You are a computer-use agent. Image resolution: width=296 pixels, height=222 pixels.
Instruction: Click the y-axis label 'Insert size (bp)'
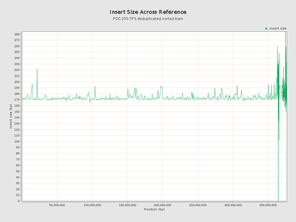(11, 116)
